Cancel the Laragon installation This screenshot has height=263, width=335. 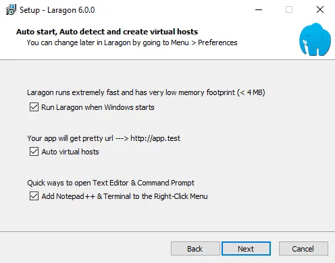(x=303, y=249)
